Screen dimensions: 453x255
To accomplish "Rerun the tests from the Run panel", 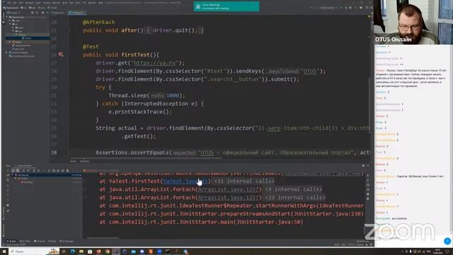I will [8, 171].
